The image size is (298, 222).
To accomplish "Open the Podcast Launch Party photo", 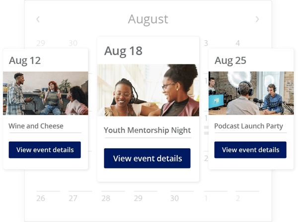I will 251,93.
